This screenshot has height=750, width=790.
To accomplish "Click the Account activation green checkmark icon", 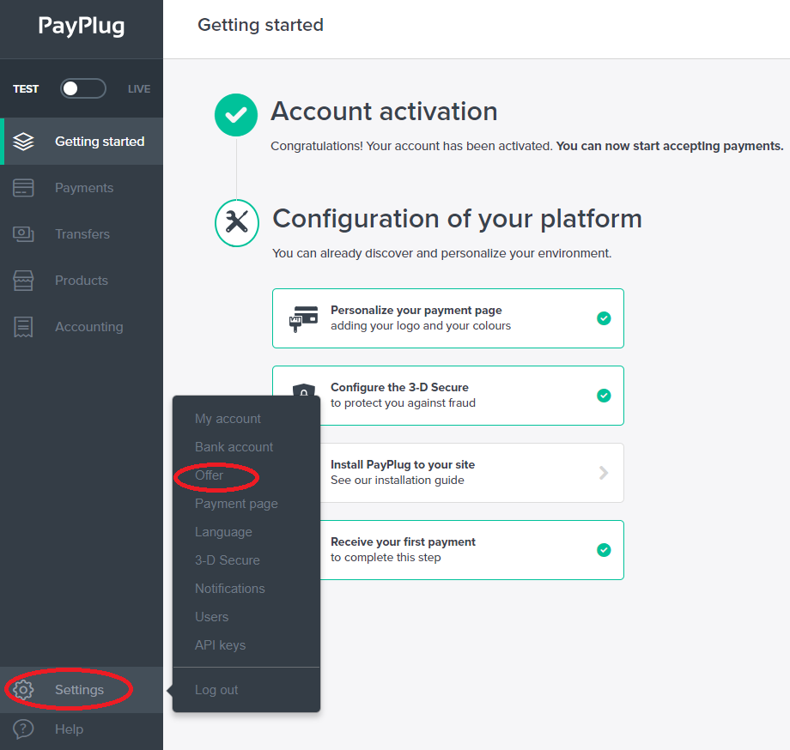I will click(x=236, y=115).
